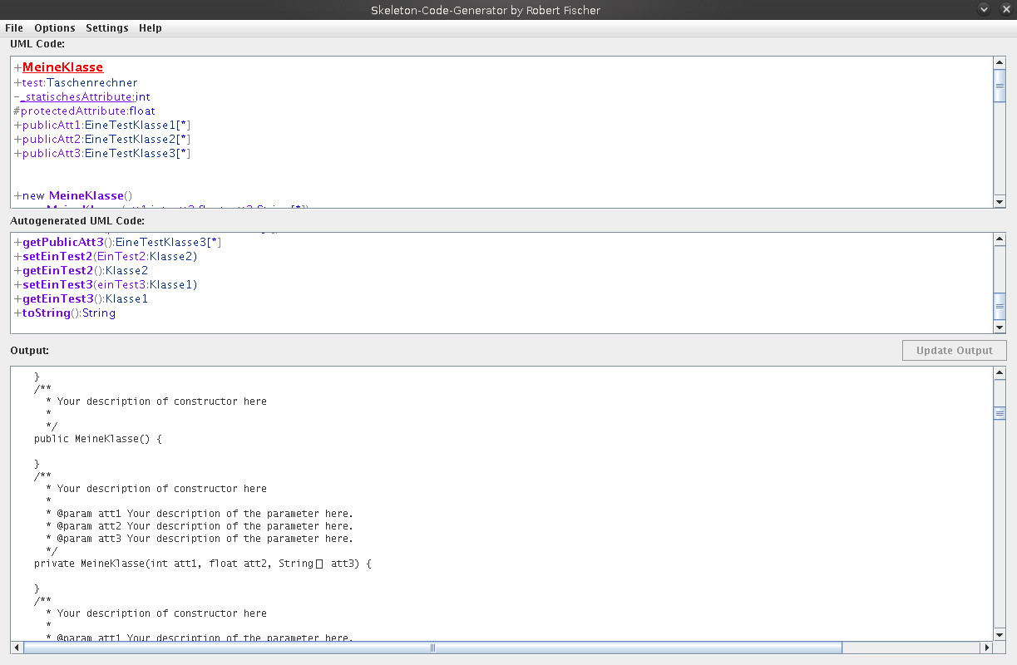Click the Output horizontal scrollbar thumb
Image resolution: width=1017 pixels, height=665 pixels.
(432, 648)
